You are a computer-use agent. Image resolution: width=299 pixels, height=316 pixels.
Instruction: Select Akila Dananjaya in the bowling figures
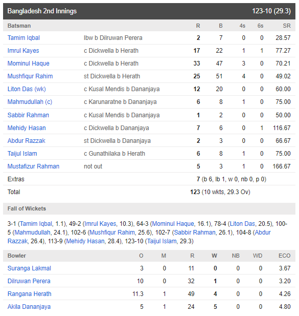point(29,307)
